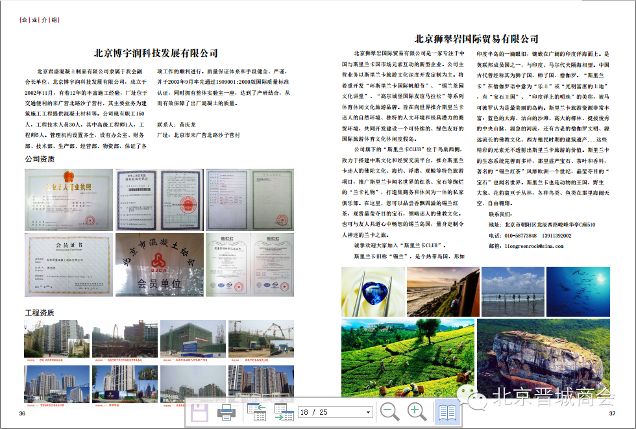This screenshot has height=429, width=636.
Task: Select the 会员单位 BJCA plaque photo
Action: (160, 264)
